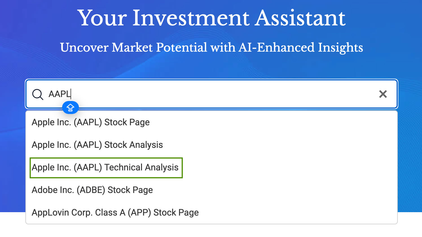Click the "Uncover Market Potential" subtitle text

pyautogui.click(x=211, y=47)
